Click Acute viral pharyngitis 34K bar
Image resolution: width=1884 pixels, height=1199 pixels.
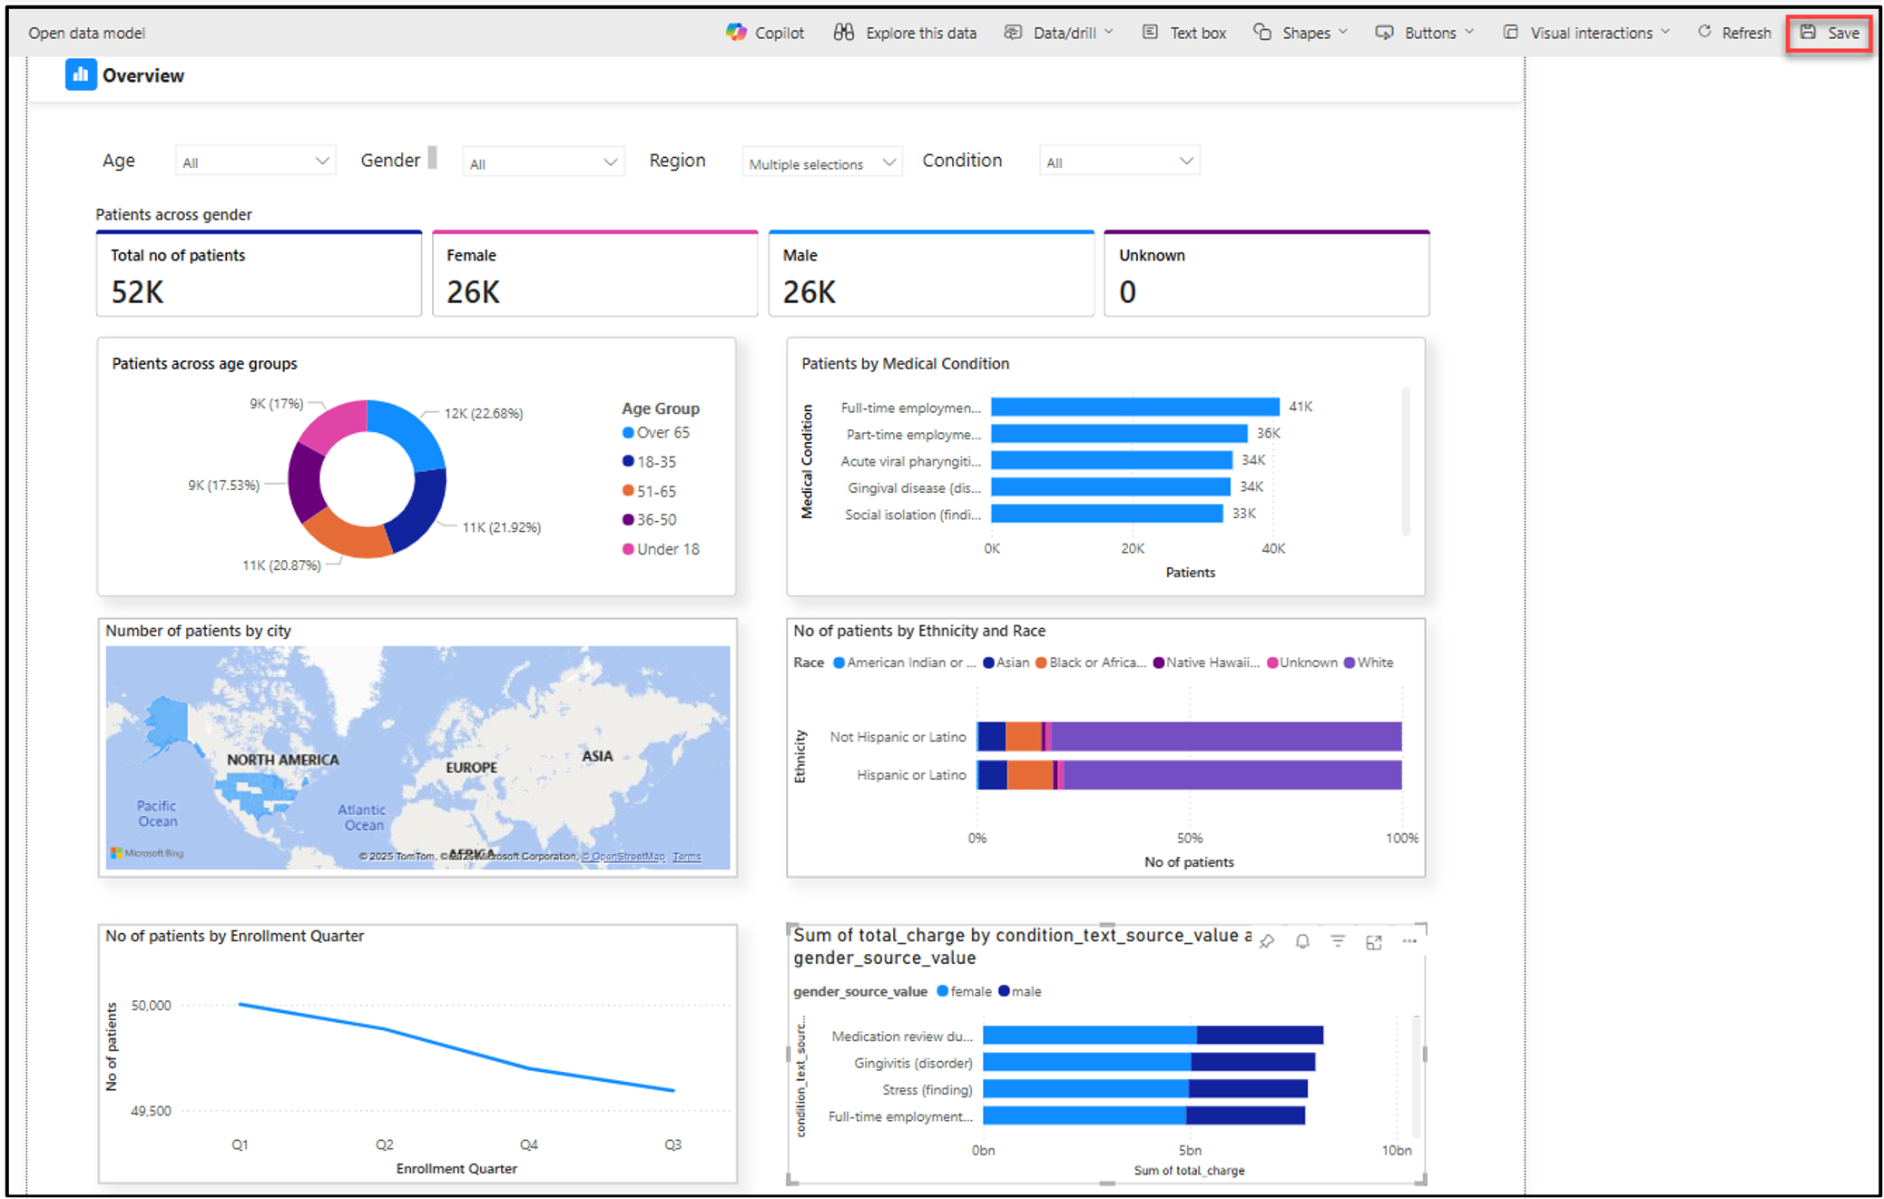click(x=1112, y=460)
